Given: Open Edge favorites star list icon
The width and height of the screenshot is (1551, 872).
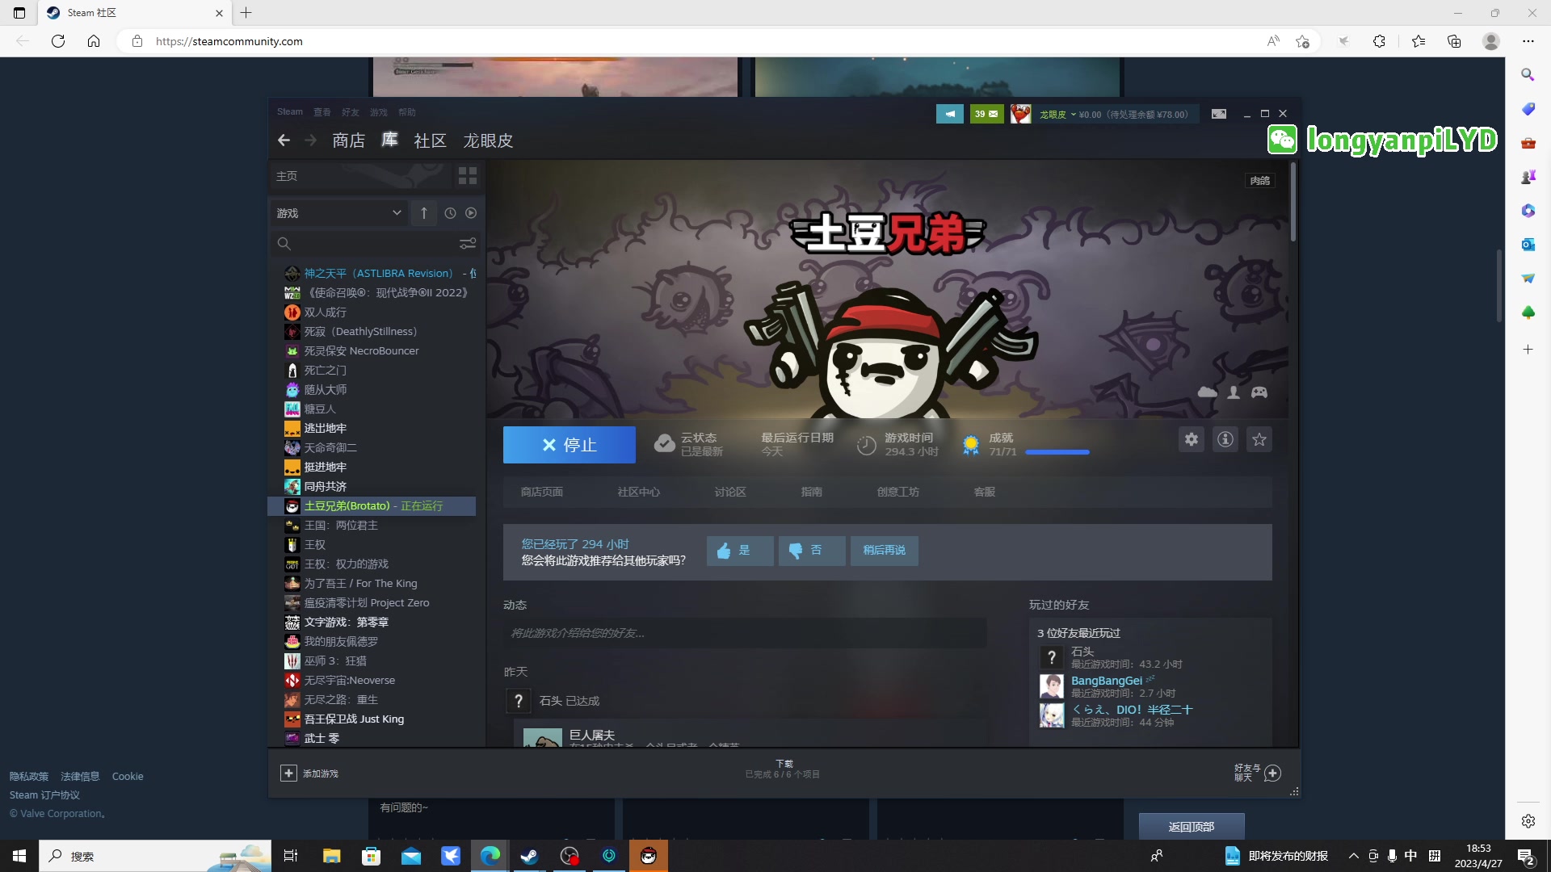Looking at the screenshot, I should (1419, 41).
